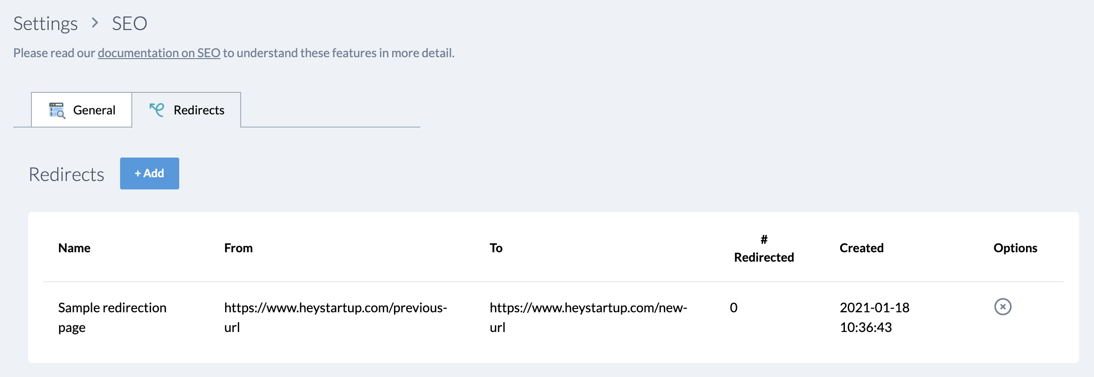Switch to the General tab
This screenshot has height=377, width=1094.
82,110
